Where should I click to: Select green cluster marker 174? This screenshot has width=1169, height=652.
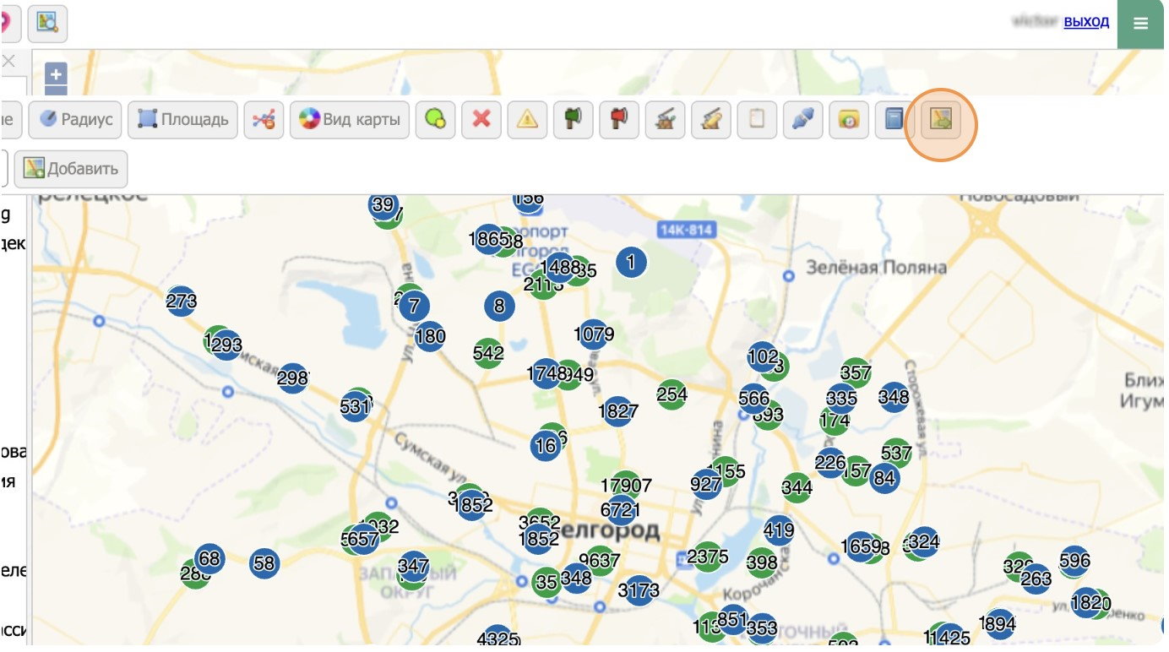coord(835,420)
